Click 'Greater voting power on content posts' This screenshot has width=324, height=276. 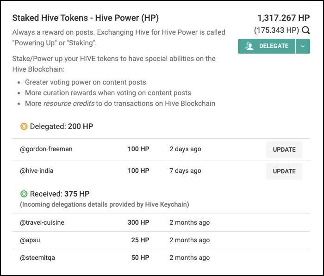point(86,82)
